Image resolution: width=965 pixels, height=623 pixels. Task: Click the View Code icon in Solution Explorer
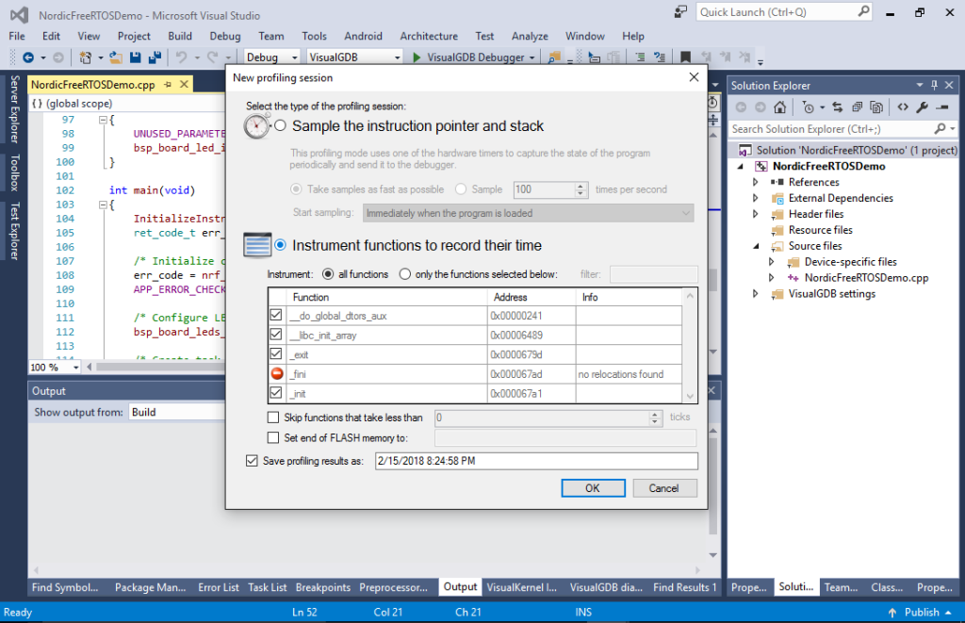[x=902, y=107]
